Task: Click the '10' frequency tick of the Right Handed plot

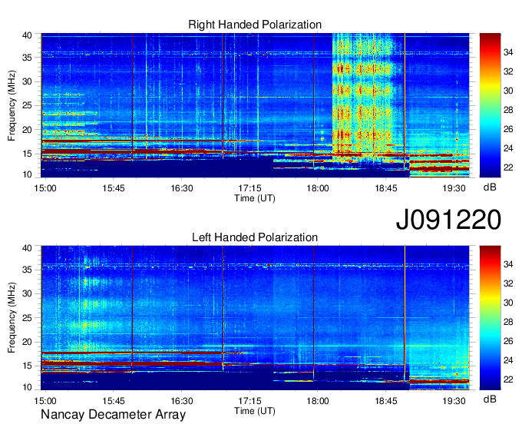Action: click(x=27, y=174)
